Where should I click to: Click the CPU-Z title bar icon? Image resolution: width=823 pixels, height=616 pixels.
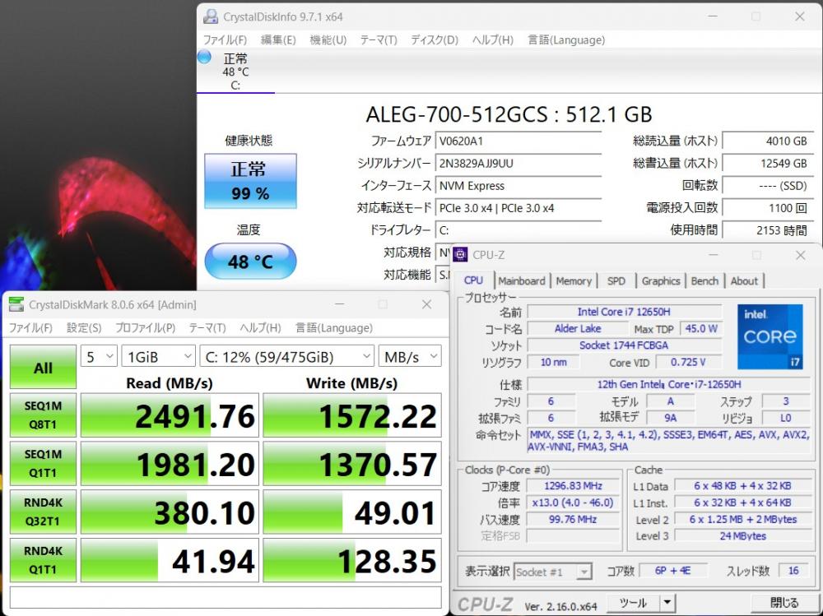(x=460, y=254)
